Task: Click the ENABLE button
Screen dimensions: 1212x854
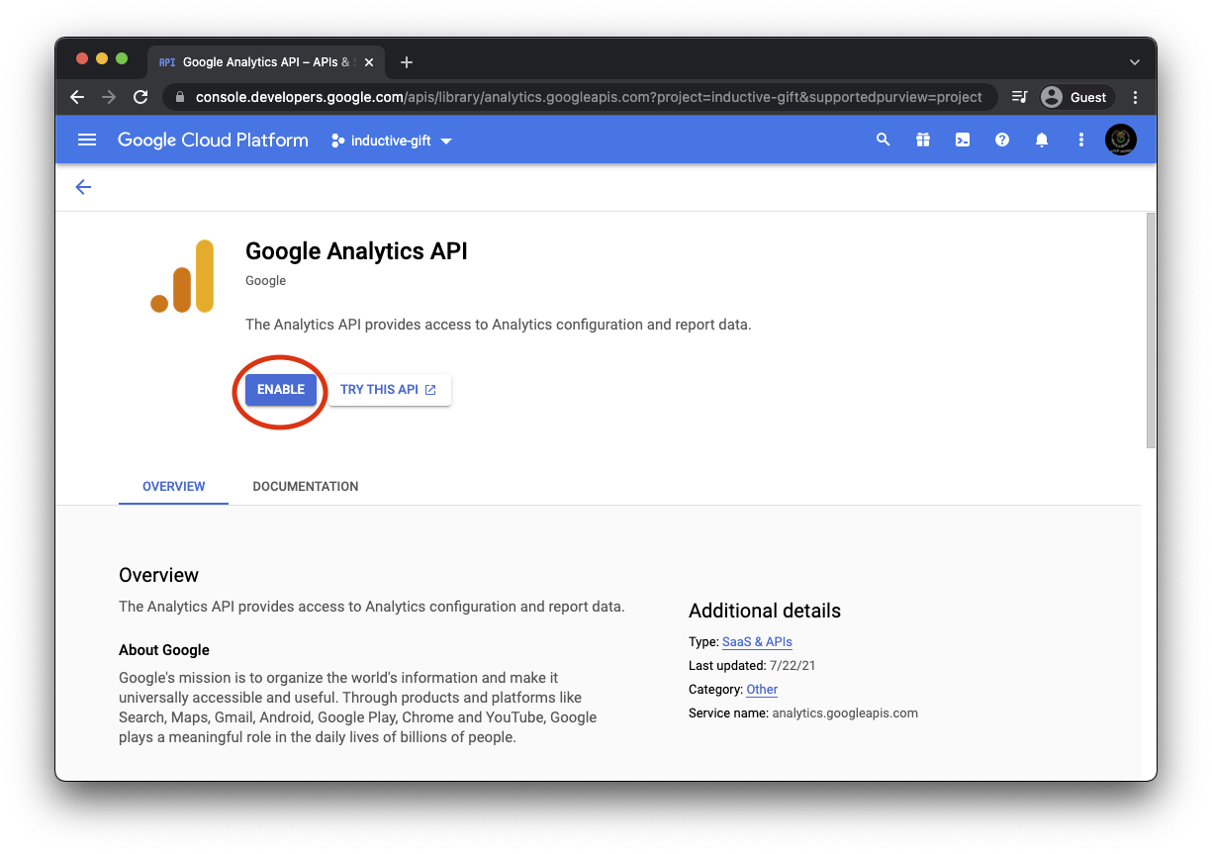Action: [x=281, y=390]
